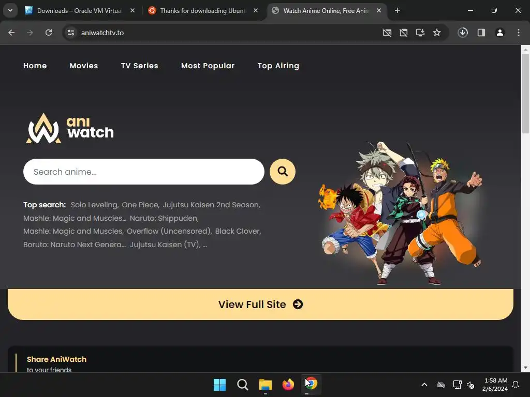Click the Chrome taskbar icon
The height and width of the screenshot is (397, 530).
[x=311, y=384]
